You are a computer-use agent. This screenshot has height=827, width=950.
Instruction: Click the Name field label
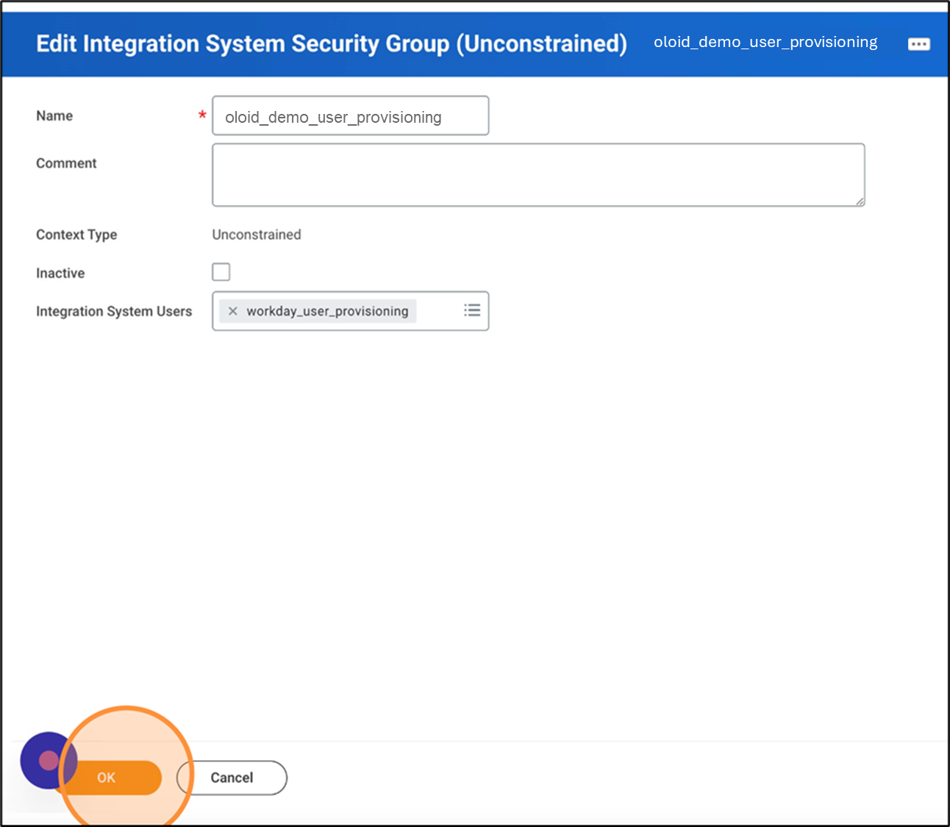[54, 116]
